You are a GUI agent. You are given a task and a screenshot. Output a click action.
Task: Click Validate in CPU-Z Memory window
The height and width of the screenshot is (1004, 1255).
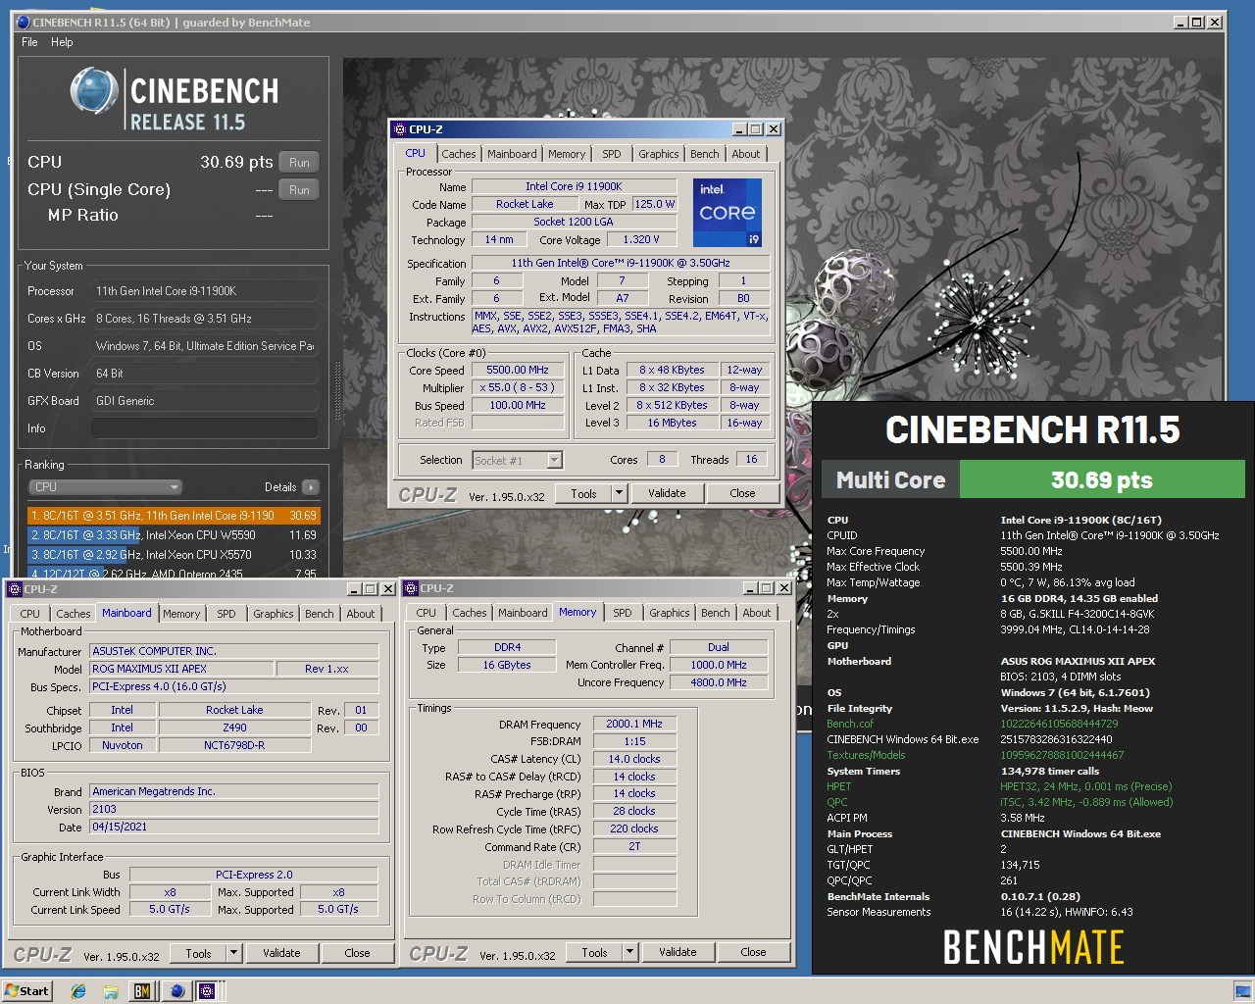point(678,952)
